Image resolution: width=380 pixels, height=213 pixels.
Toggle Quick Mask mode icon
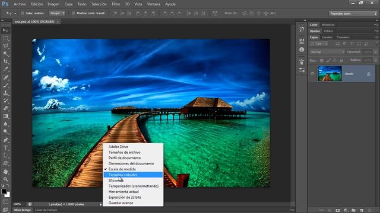pyautogui.click(x=5, y=202)
